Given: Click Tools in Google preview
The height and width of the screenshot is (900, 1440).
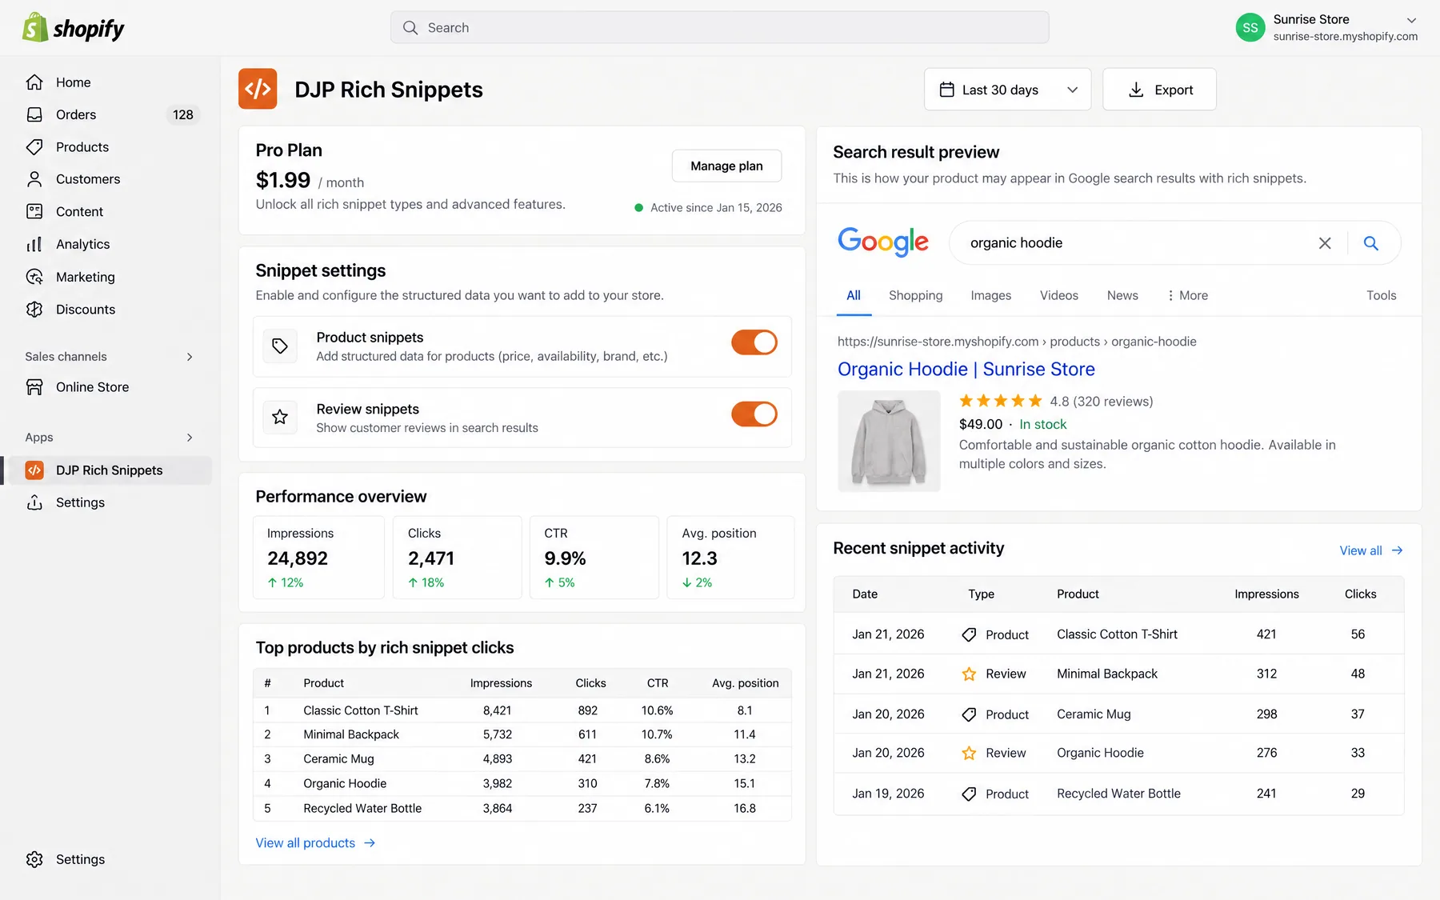Looking at the screenshot, I should click(x=1382, y=295).
